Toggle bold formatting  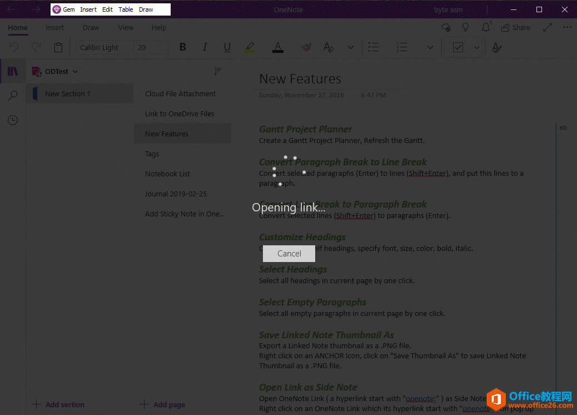[182, 47]
